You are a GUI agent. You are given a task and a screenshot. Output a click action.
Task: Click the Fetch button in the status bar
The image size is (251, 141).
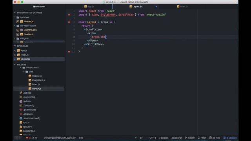pyautogui.click(x=202, y=137)
